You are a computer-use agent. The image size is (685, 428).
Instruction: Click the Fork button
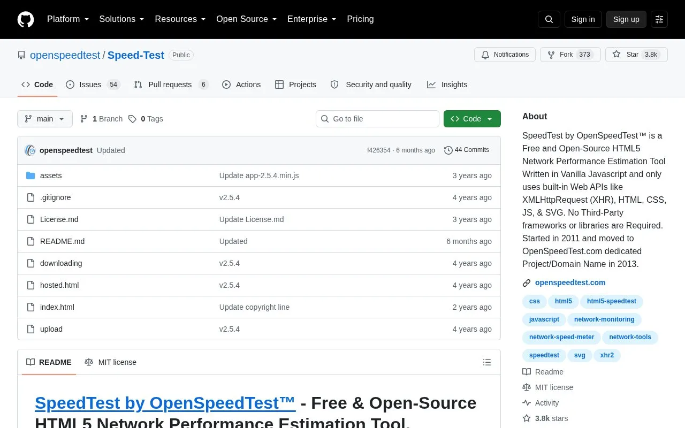(x=570, y=55)
